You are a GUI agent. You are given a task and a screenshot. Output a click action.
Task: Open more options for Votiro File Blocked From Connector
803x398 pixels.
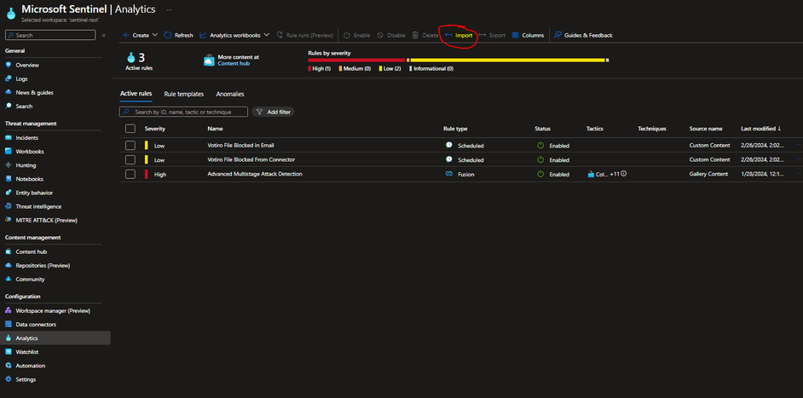(798, 160)
